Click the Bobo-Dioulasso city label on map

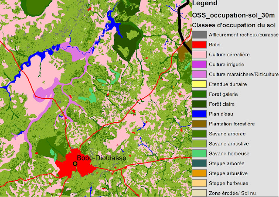[x=102, y=158]
